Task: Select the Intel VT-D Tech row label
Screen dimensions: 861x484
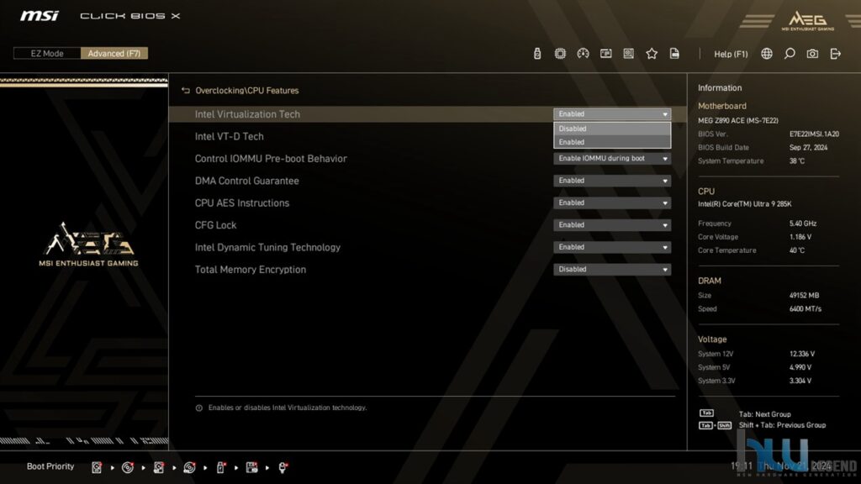Action: (x=229, y=137)
